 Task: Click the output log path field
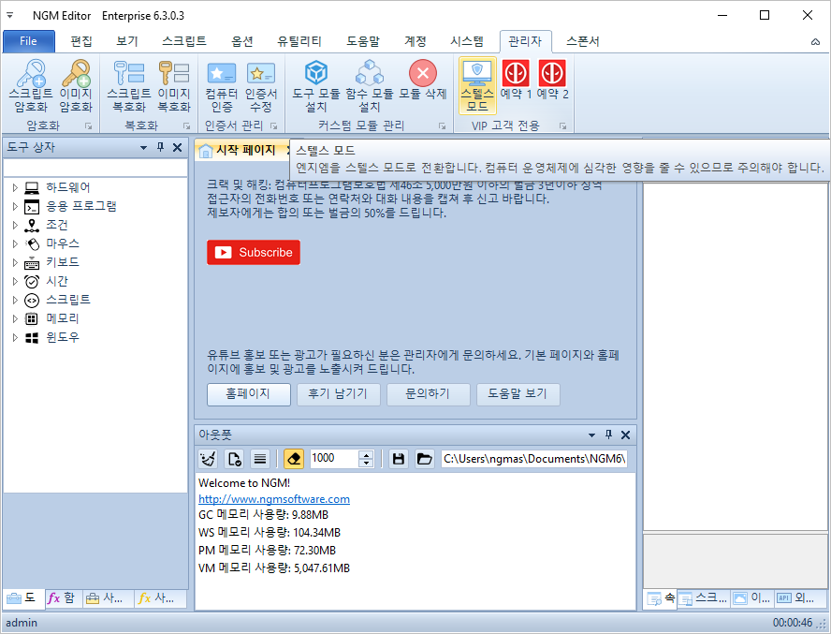pyautogui.click(x=534, y=458)
